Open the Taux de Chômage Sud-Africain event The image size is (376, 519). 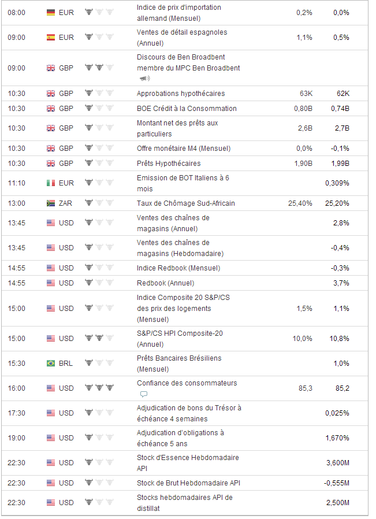185,203
